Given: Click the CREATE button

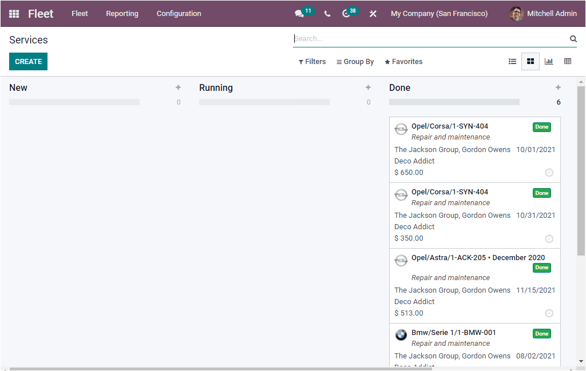Looking at the screenshot, I should (x=28, y=61).
